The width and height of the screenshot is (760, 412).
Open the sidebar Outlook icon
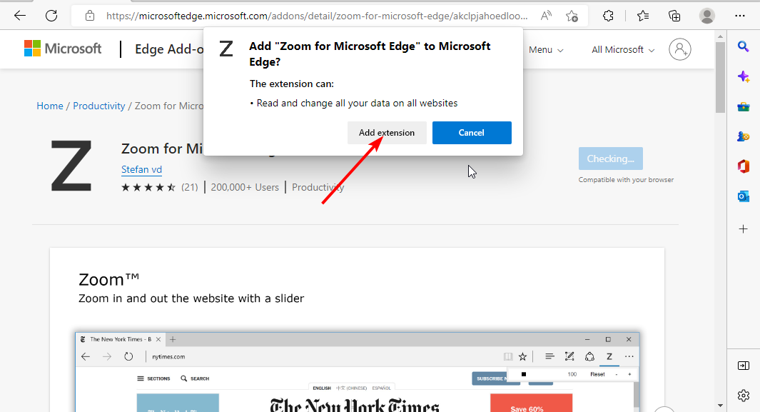[x=744, y=196]
